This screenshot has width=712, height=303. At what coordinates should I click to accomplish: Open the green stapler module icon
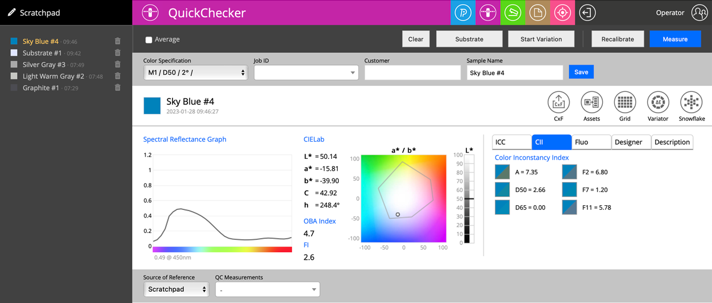click(513, 12)
